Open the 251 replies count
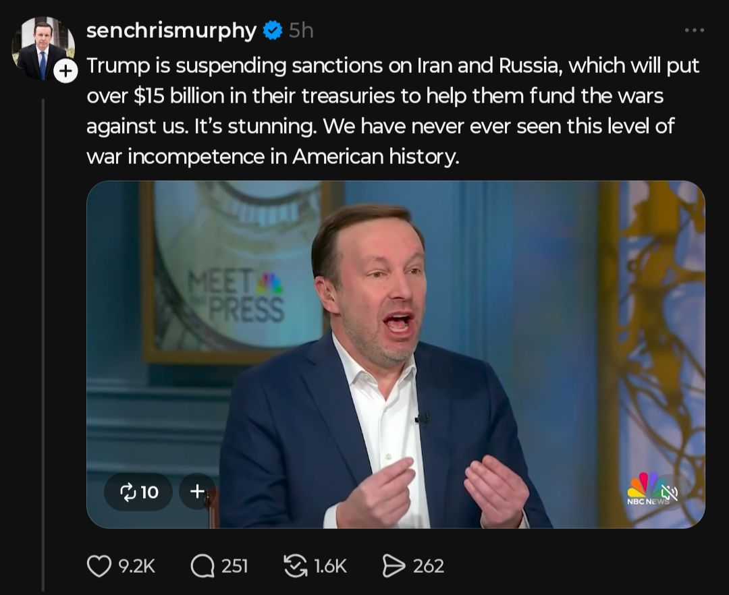729x595 pixels. click(x=235, y=565)
